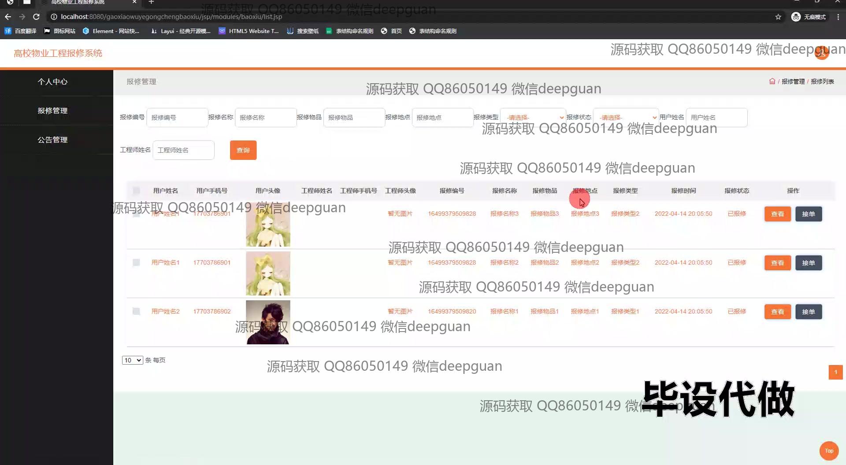
Task: Click the home icon in the breadcrumb
Action: 772,81
